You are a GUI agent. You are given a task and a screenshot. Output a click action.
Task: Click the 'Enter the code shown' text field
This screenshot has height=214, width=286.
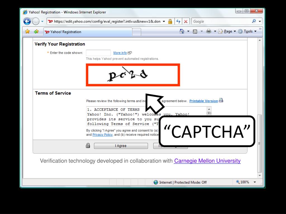98,53
